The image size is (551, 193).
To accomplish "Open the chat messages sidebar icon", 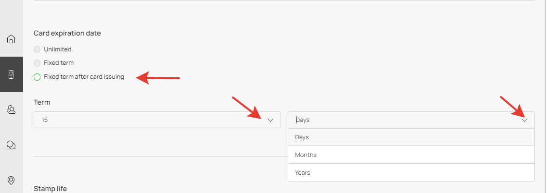I will pos(11,145).
